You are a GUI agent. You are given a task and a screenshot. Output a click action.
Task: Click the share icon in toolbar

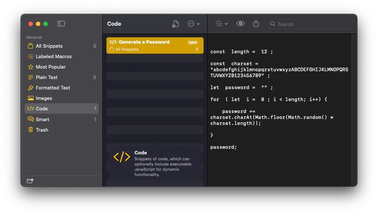coord(256,23)
